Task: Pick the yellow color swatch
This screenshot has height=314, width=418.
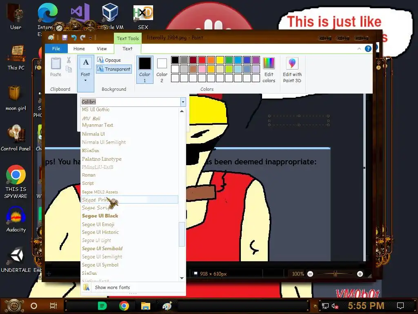Action: pos(220,60)
